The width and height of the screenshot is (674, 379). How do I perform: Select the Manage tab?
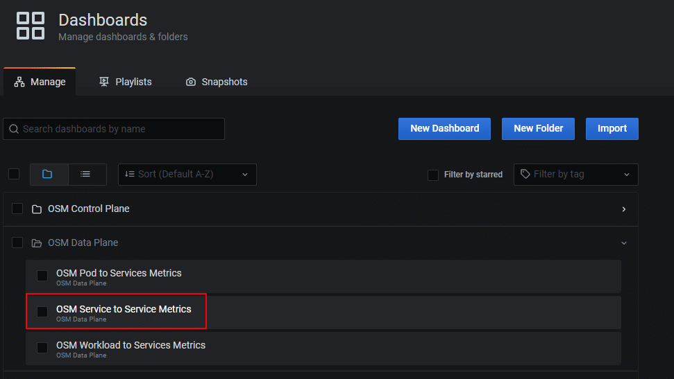(x=40, y=82)
